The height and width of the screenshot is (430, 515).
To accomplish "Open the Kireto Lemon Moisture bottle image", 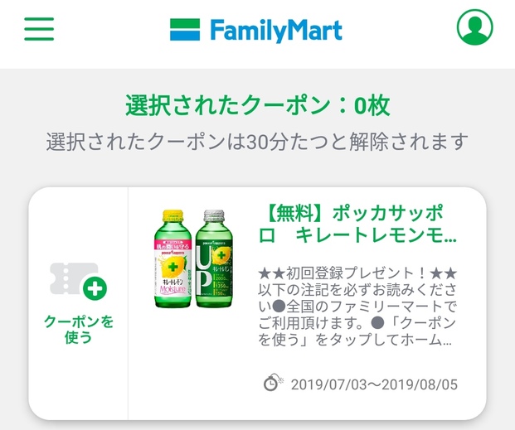I will click(172, 258).
